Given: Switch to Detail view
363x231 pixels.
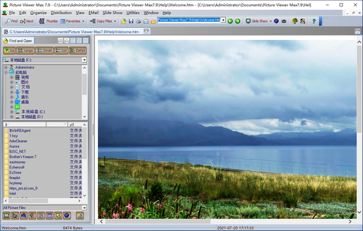Looking at the screenshot, I should pyautogui.click(x=78, y=50).
